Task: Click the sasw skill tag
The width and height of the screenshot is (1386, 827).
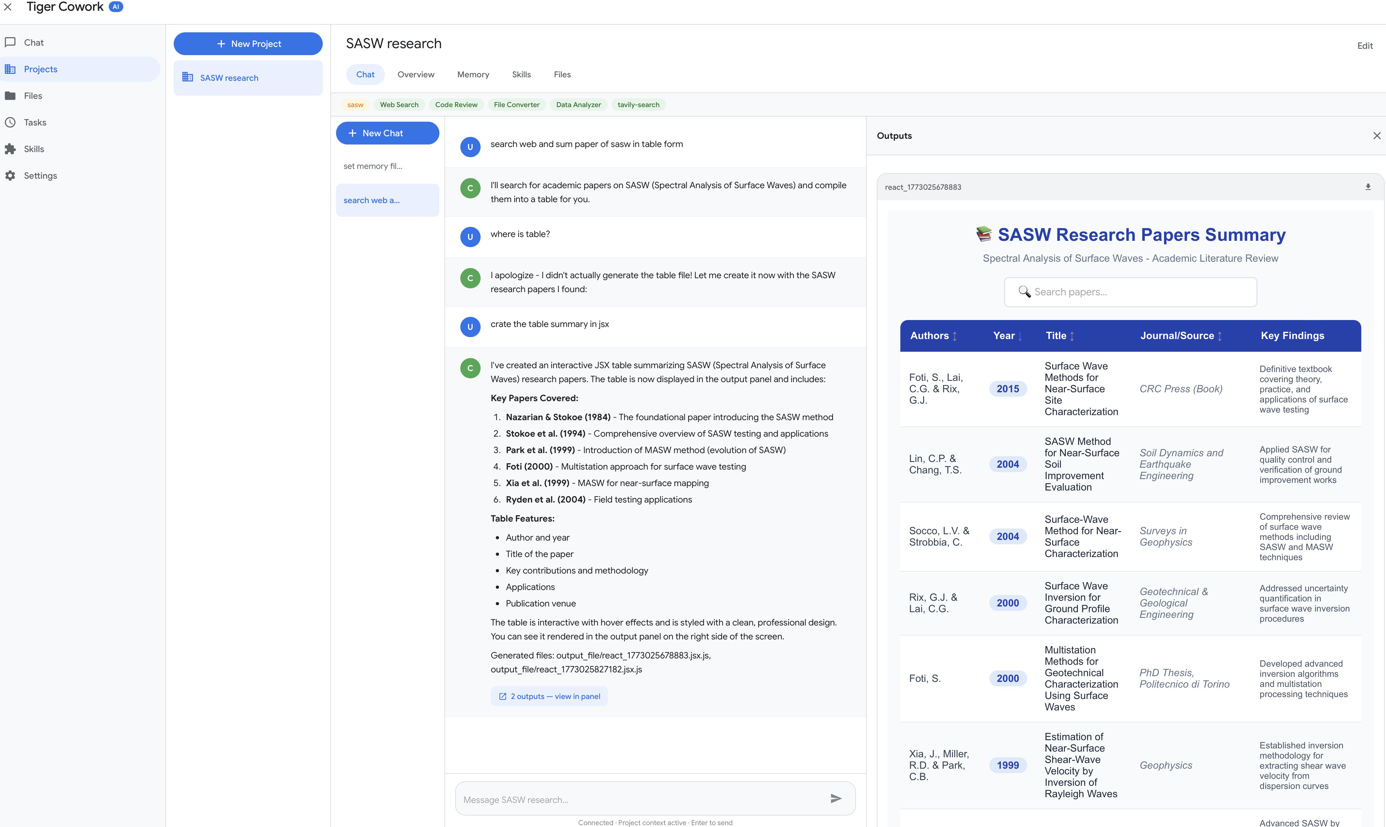Action: [355, 105]
